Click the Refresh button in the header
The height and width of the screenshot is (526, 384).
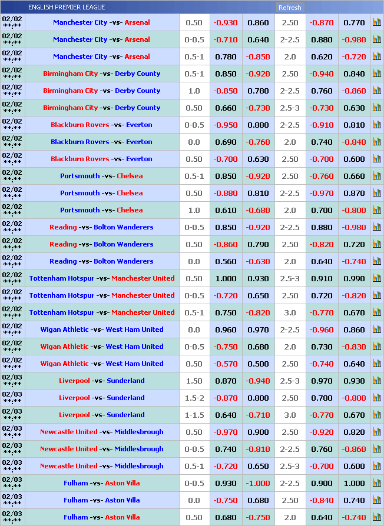click(289, 8)
